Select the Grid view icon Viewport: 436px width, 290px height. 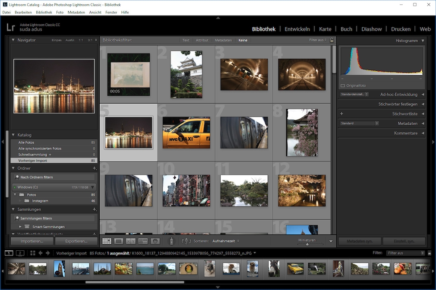107,241
